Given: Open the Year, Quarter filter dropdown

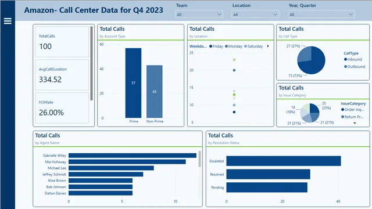Looking at the screenshot, I should [x=321, y=15].
